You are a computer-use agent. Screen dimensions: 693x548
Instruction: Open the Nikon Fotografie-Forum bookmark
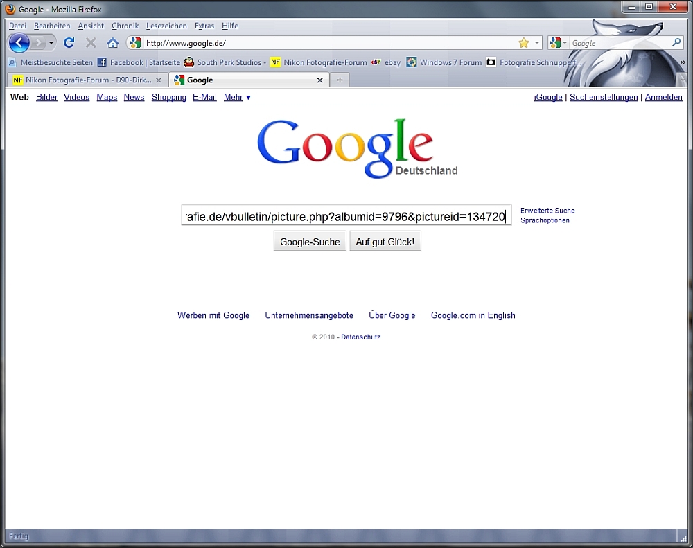pos(319,62)
